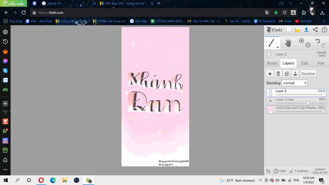Merge layer down
Screen dimensions: 329x185
tap(295, 74)
